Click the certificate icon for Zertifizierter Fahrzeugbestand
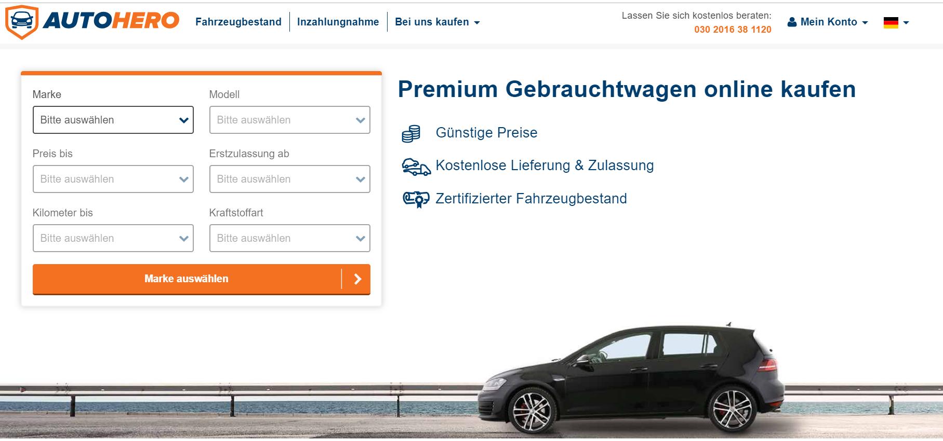 tap(416, 199)
